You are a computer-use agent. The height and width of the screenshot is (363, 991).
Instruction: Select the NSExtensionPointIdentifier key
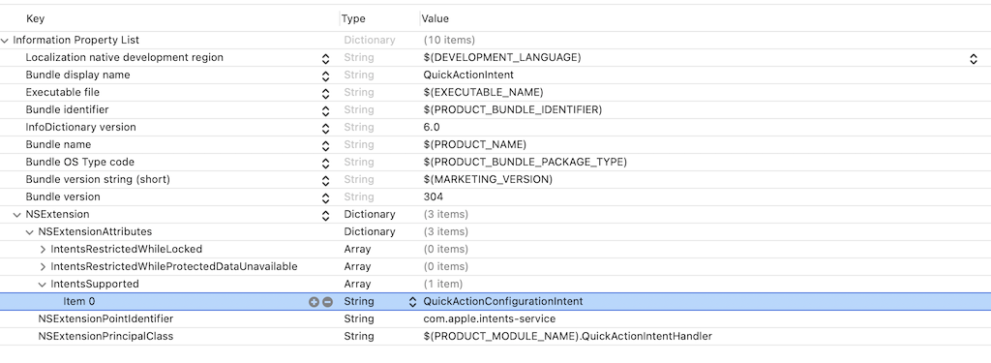[x=105, y=318]
